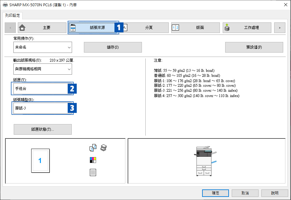Viewport: 291px width, 200px height.
Task: Click the page preview thumbnail numbered 1
Action: 40,160
